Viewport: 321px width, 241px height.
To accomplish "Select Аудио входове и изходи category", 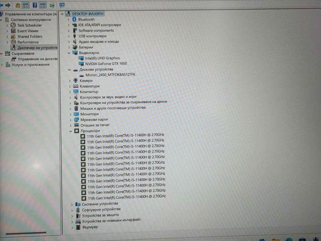I will (99, 42).
